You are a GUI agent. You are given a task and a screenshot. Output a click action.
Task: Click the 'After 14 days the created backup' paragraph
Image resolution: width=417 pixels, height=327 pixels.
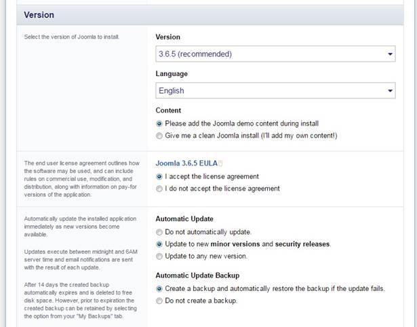click(80, 301)
